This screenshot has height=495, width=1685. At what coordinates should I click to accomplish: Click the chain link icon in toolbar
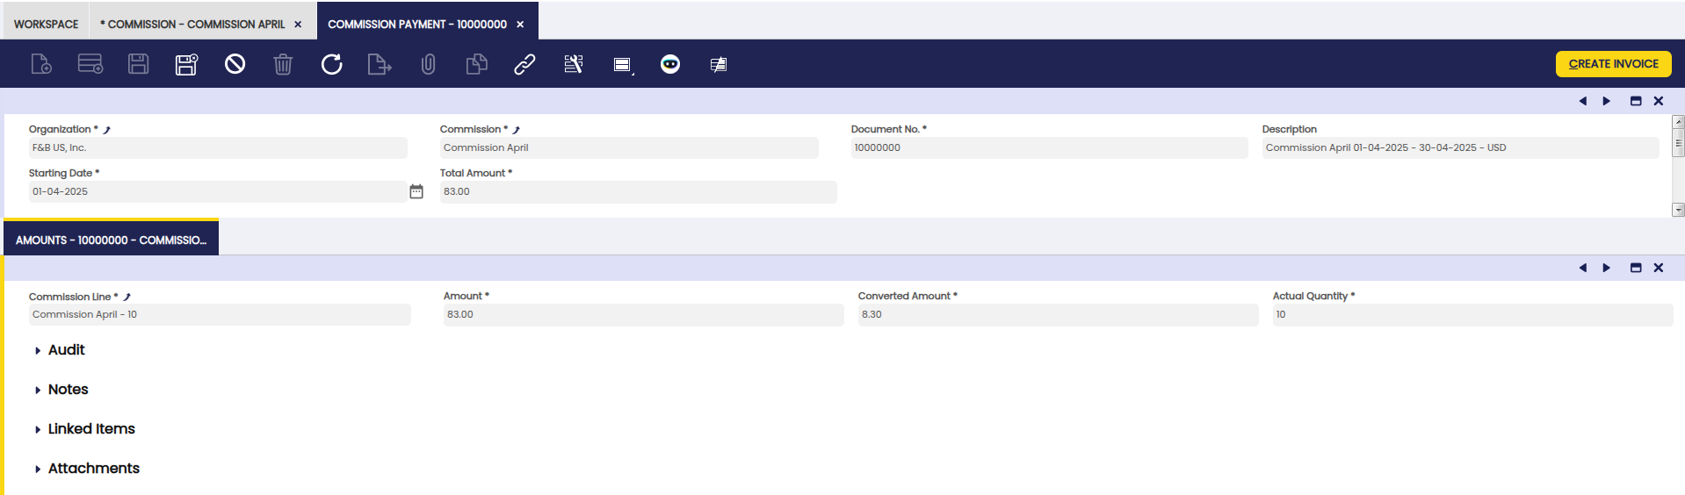coord(524,64)
